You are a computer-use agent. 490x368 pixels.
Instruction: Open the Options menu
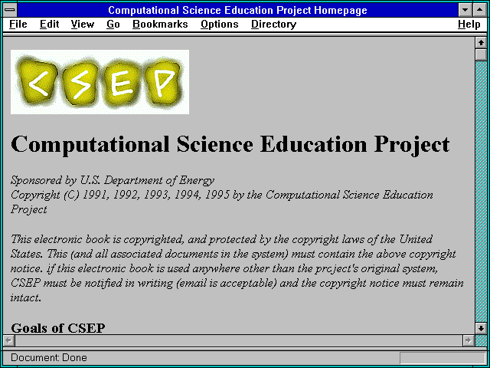(220, 24)
